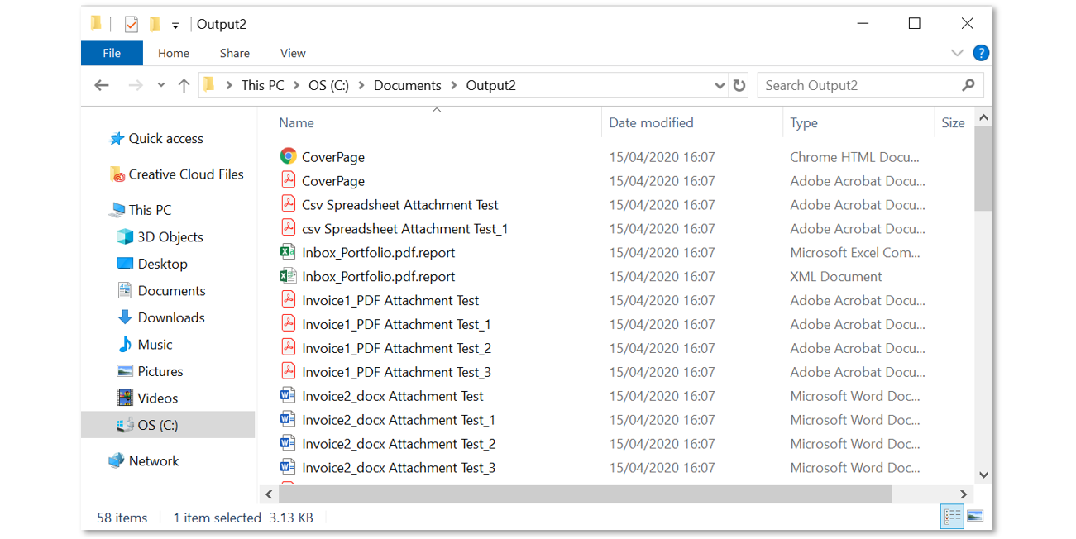1076x539 pixels.
Task: Open the back button recent locations dropdown
Action: (x=160, y=84)
